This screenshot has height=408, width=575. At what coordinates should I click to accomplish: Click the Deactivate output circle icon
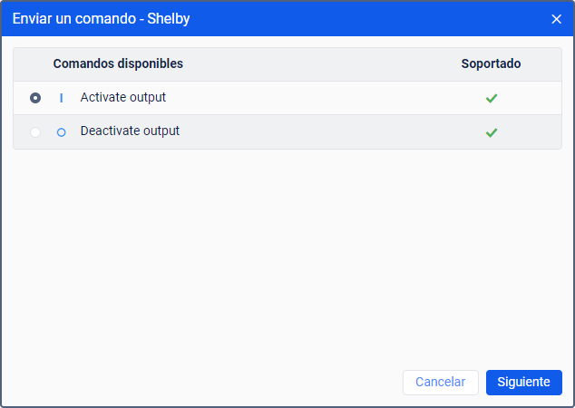[62, 131]
